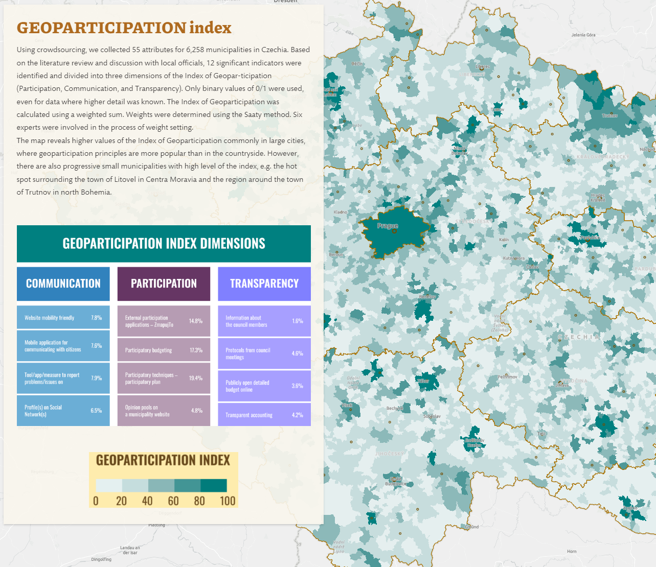Select the PARTICIPATION dimension header
The width and height of the screenshot is (656, 567).
tap(164, 283)
